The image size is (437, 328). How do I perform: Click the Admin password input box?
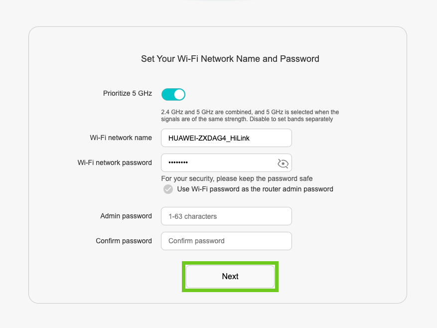point(226,216)
